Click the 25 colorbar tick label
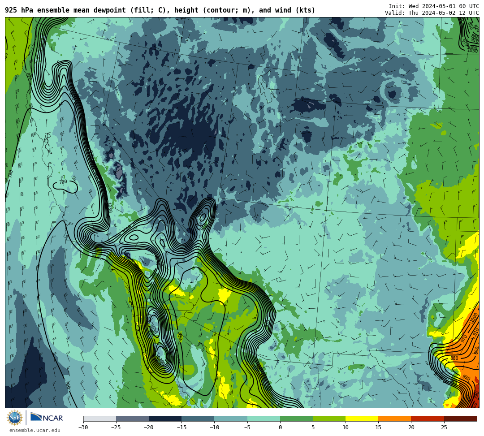Image resolution: width=484 pixels, height=436 pixels. click(444, 427)
